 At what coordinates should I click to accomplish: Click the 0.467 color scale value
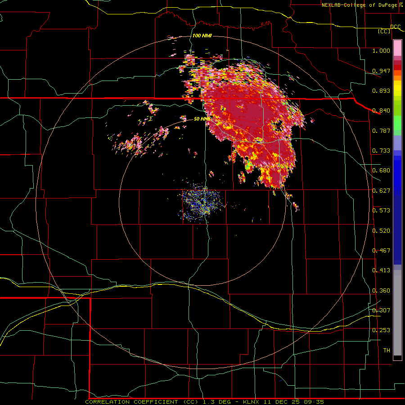click(x=381, y=251)
